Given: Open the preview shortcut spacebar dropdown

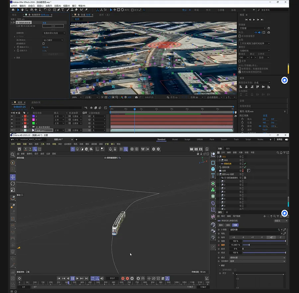Looking at the screenshot, I should [x=252, y=28].
